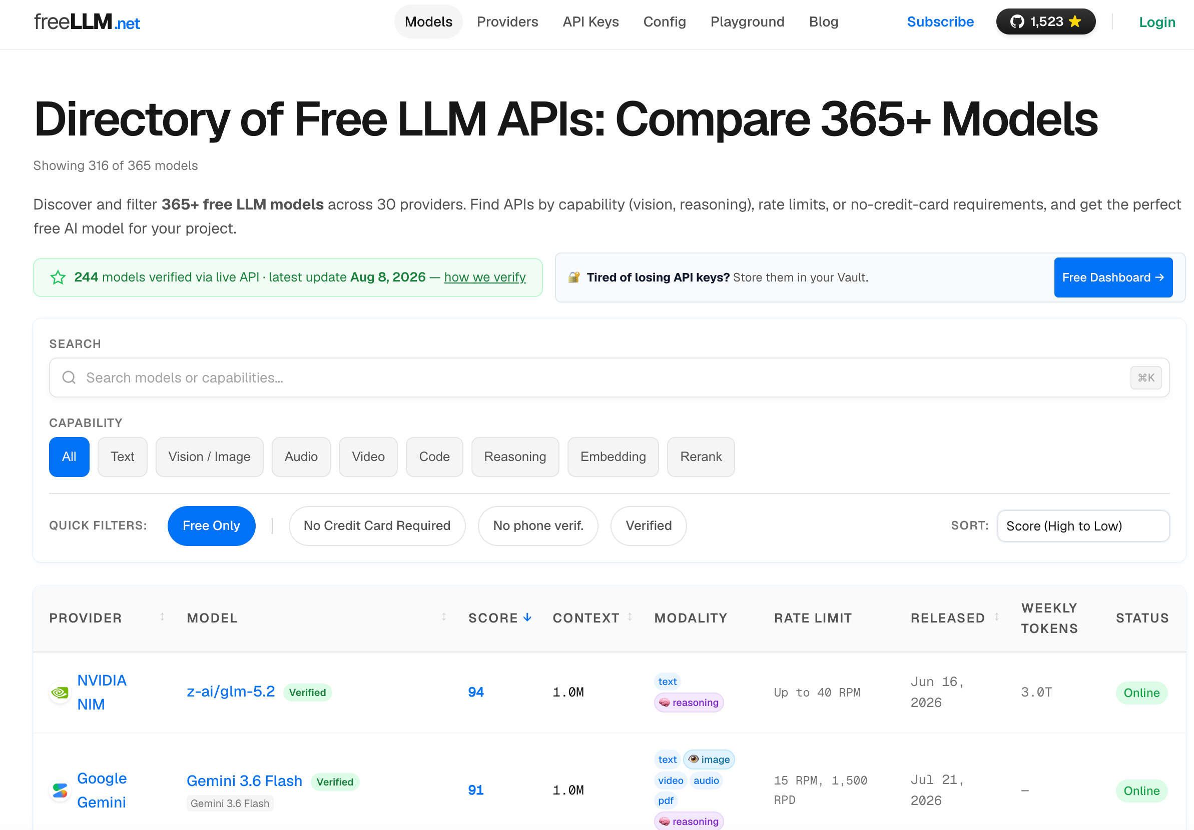The image size is (1194, 830).
Task: Click 'Up to 40 RPM' rate limit
Action: [817, 692]
